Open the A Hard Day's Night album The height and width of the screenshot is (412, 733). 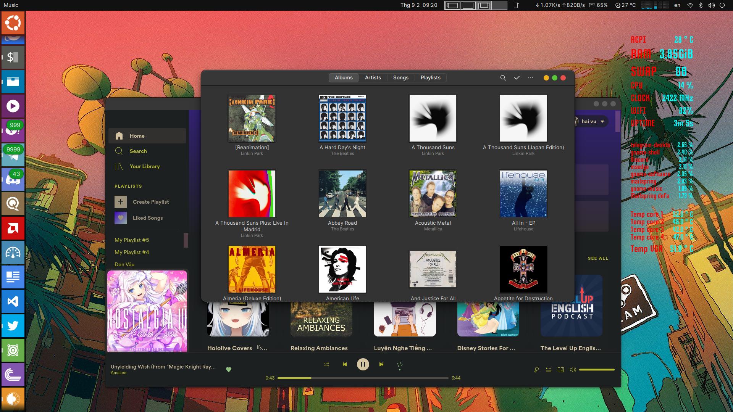pos(342,118)
